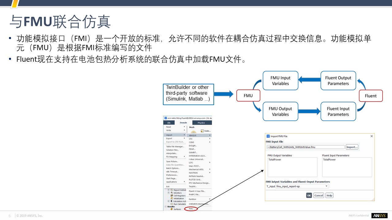The width and height of the screenshot is (392, 220).
Task: Choose CGNS import format
Action: click(199, 142)
